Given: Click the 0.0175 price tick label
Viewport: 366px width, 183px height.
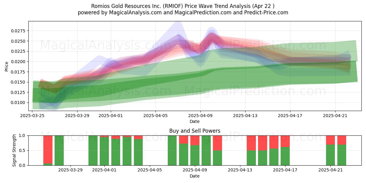Looking at the screenshot, I should coord(19,72).
